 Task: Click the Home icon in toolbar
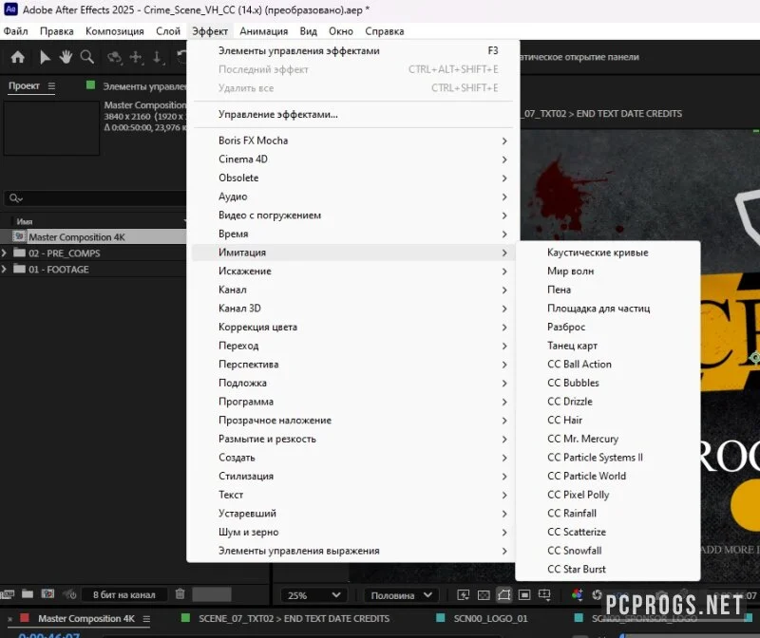[17, 57]
